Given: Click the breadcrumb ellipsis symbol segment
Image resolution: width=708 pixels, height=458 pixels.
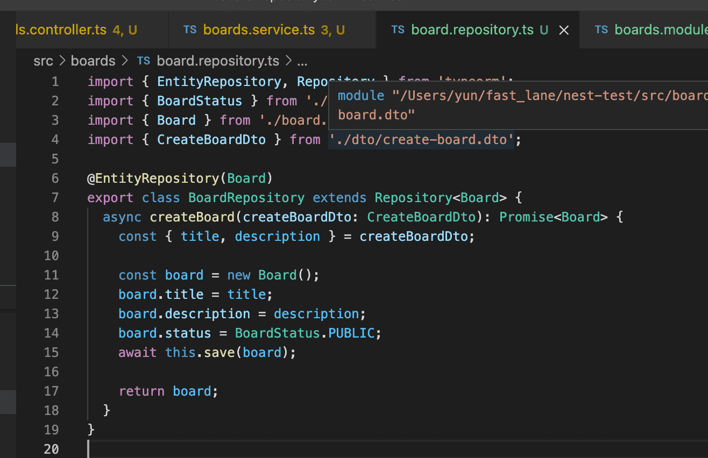Looking at the screenshot, I should coord(302,61).
